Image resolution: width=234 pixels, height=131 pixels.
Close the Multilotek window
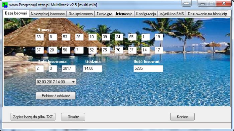(224, 3)
